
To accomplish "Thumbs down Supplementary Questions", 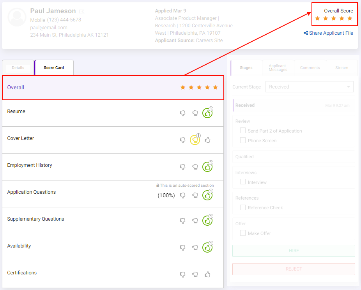I will [x=182, y=221].
